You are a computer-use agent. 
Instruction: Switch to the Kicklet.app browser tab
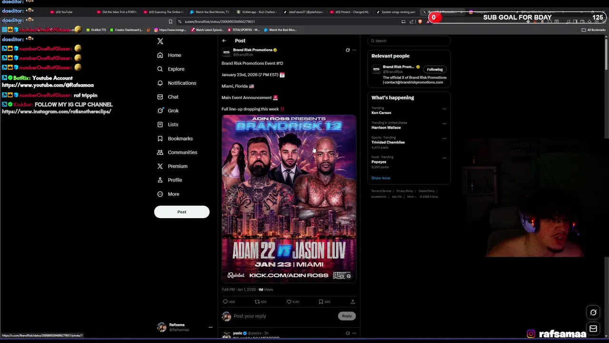point(256,12)
